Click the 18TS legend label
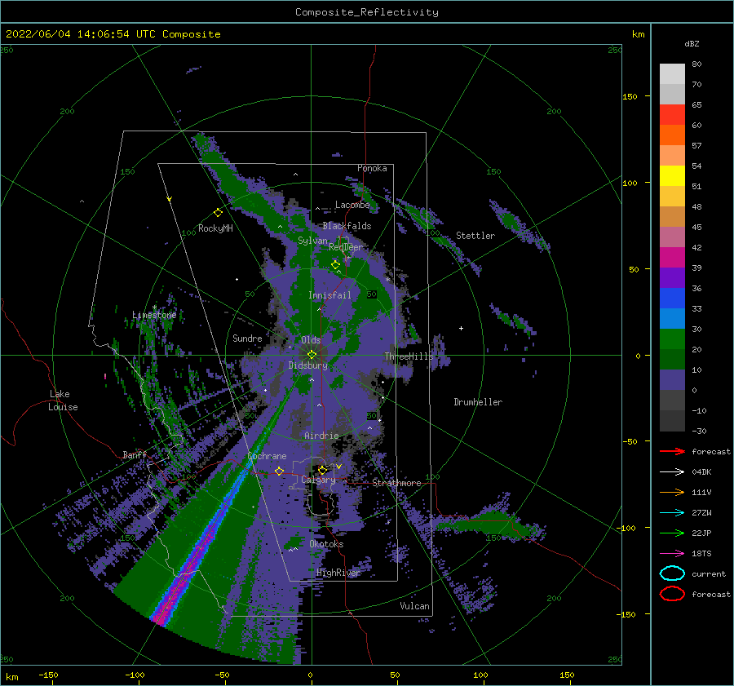The height and width of the screenshot is (686, 734). (701, 554)
